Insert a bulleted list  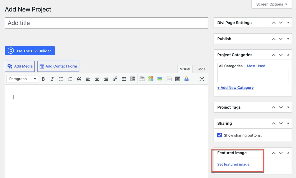[x=61, y=79]
